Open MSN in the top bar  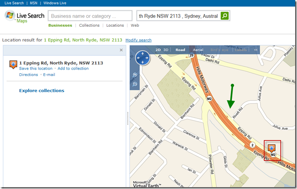point(34,3)
